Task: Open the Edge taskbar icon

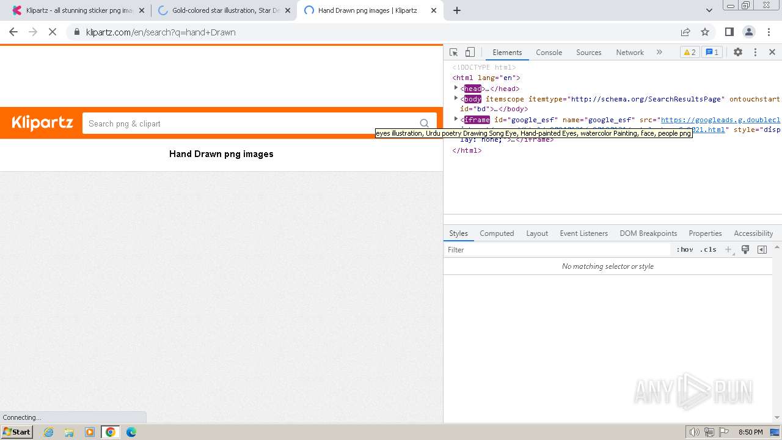Action: (x=131, y=432)
